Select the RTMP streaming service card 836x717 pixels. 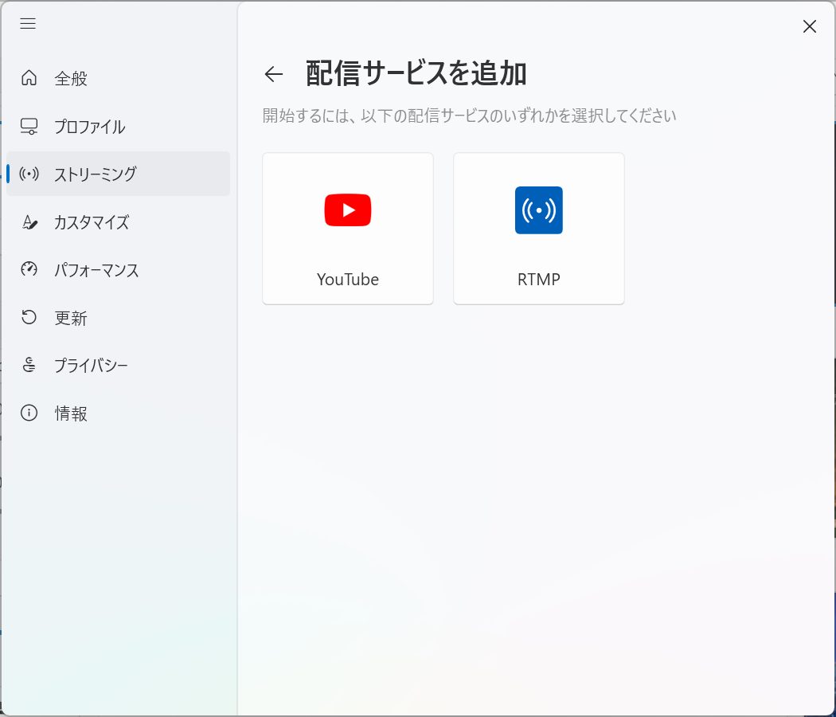[538, 229]
